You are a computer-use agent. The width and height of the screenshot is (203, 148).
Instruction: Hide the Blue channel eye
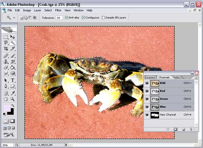[147, 107]
